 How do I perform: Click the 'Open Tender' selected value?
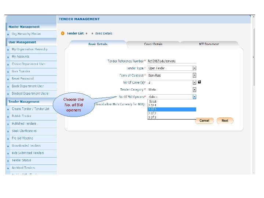(x=157, y=68)
